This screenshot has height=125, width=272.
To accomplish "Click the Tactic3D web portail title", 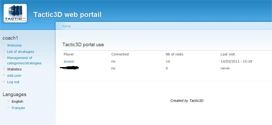I will click(x=67, y=15).
